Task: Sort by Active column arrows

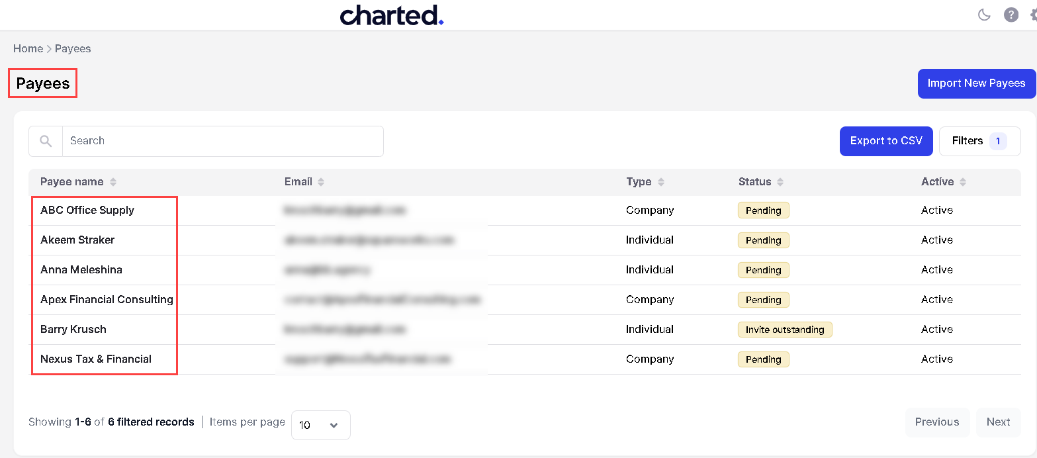Action: 963,182
